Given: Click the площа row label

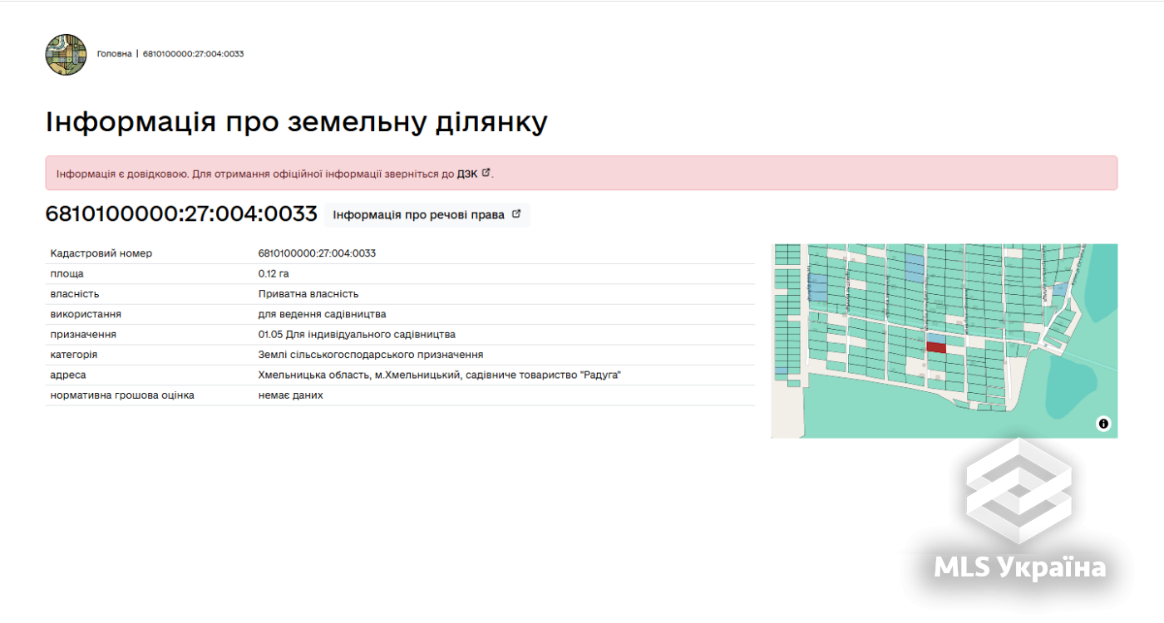Looking at the screenshot, I should point(67,273).
